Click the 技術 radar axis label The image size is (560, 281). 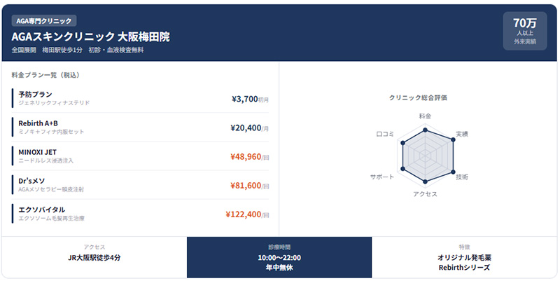(x=462, y=177)
